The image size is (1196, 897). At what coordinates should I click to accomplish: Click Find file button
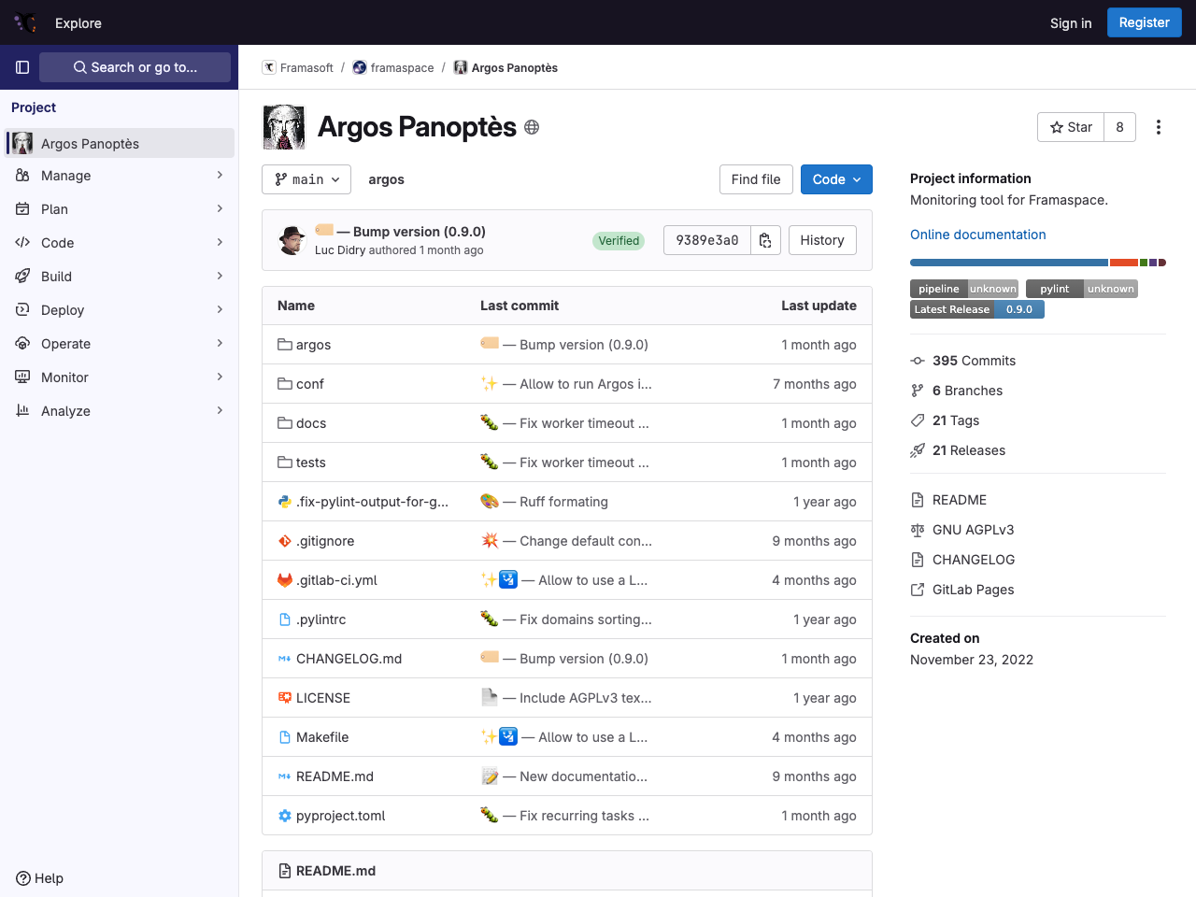click(756, 179)
